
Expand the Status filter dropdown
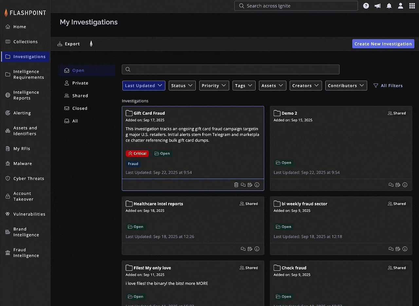[x=182, y=86]
